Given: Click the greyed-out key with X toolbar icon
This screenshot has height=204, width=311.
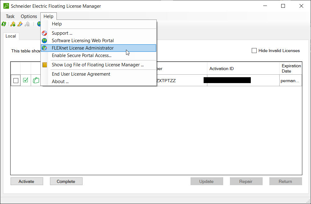Looking at the screenshot, I should tap(27, 24).
